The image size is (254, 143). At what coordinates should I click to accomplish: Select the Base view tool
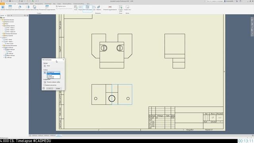3,8
